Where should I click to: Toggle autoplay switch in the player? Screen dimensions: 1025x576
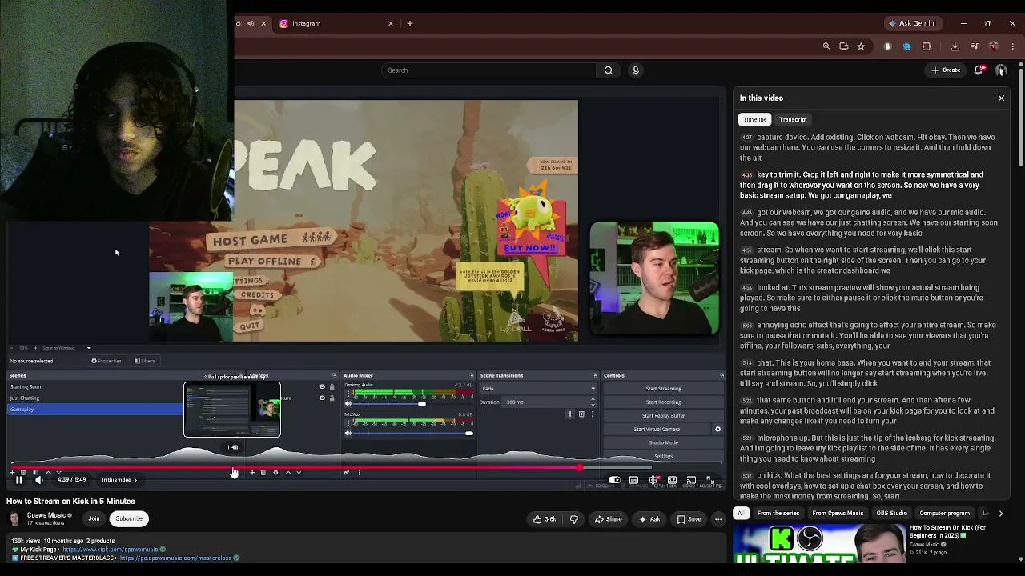(614, 480)
